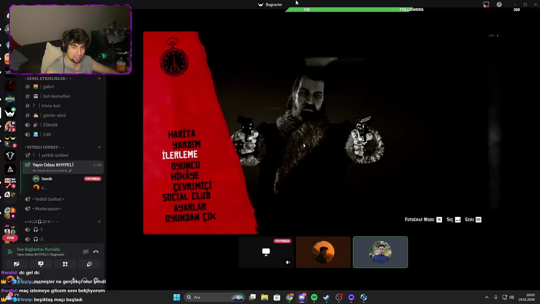Turn on camera in voice panel
The height and width of the screenshot is (304, 540).
point(16,264)
